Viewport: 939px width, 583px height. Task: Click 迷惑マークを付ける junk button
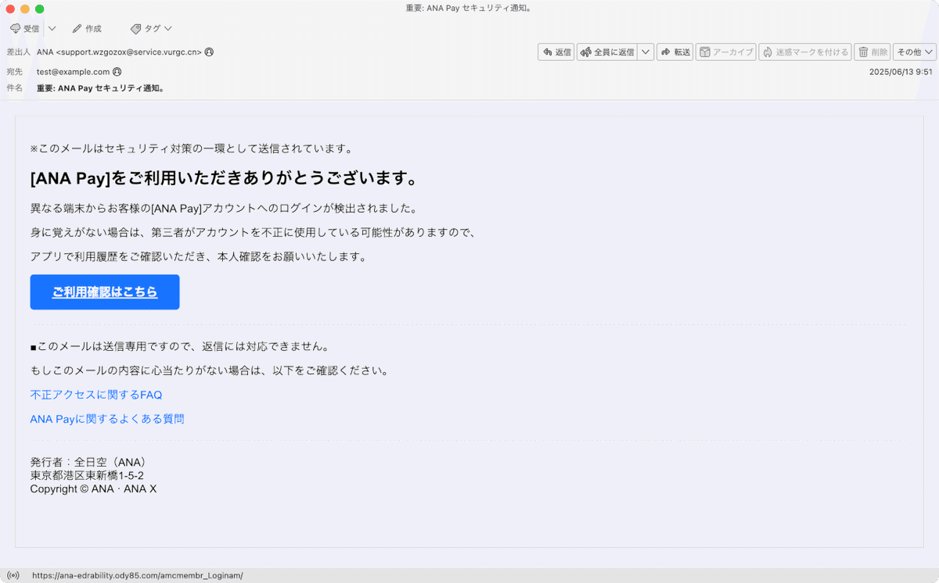805,52
